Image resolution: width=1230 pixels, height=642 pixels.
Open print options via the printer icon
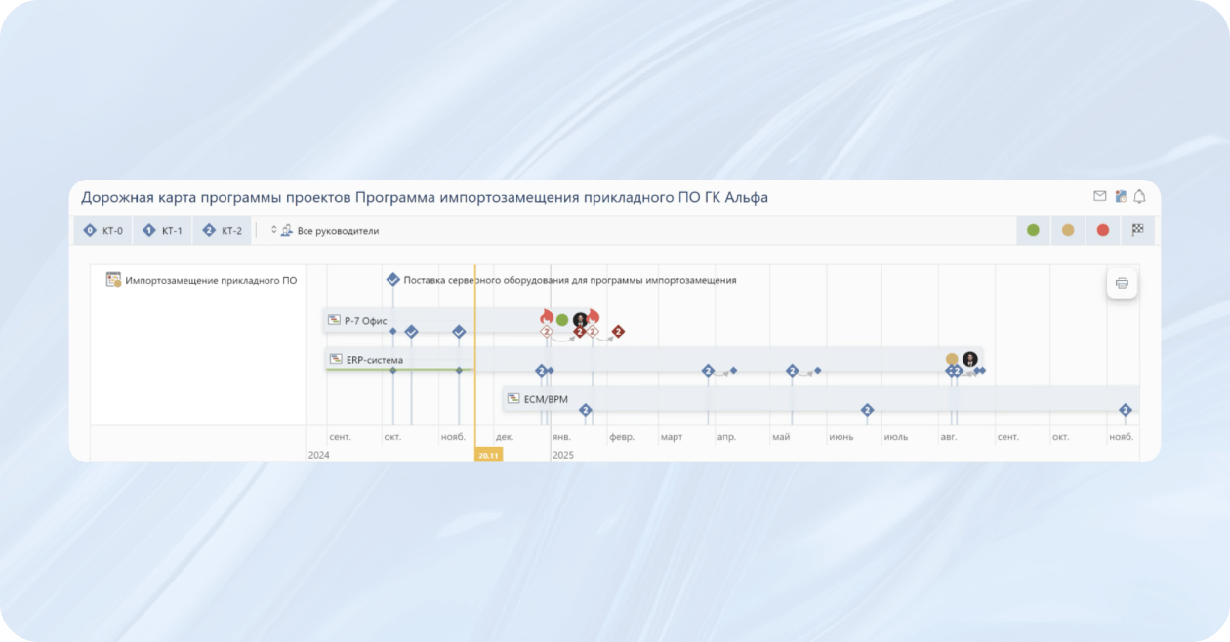click(x=1121, y=282)
